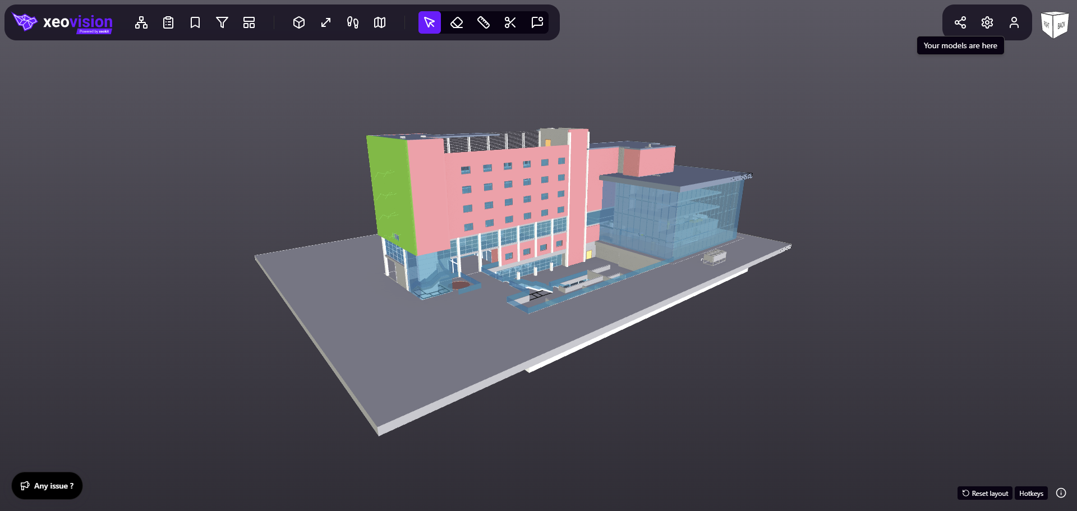The image size is (1077, 511).
Task: Open the layout panels icon
Action: [x=249, y=22]
